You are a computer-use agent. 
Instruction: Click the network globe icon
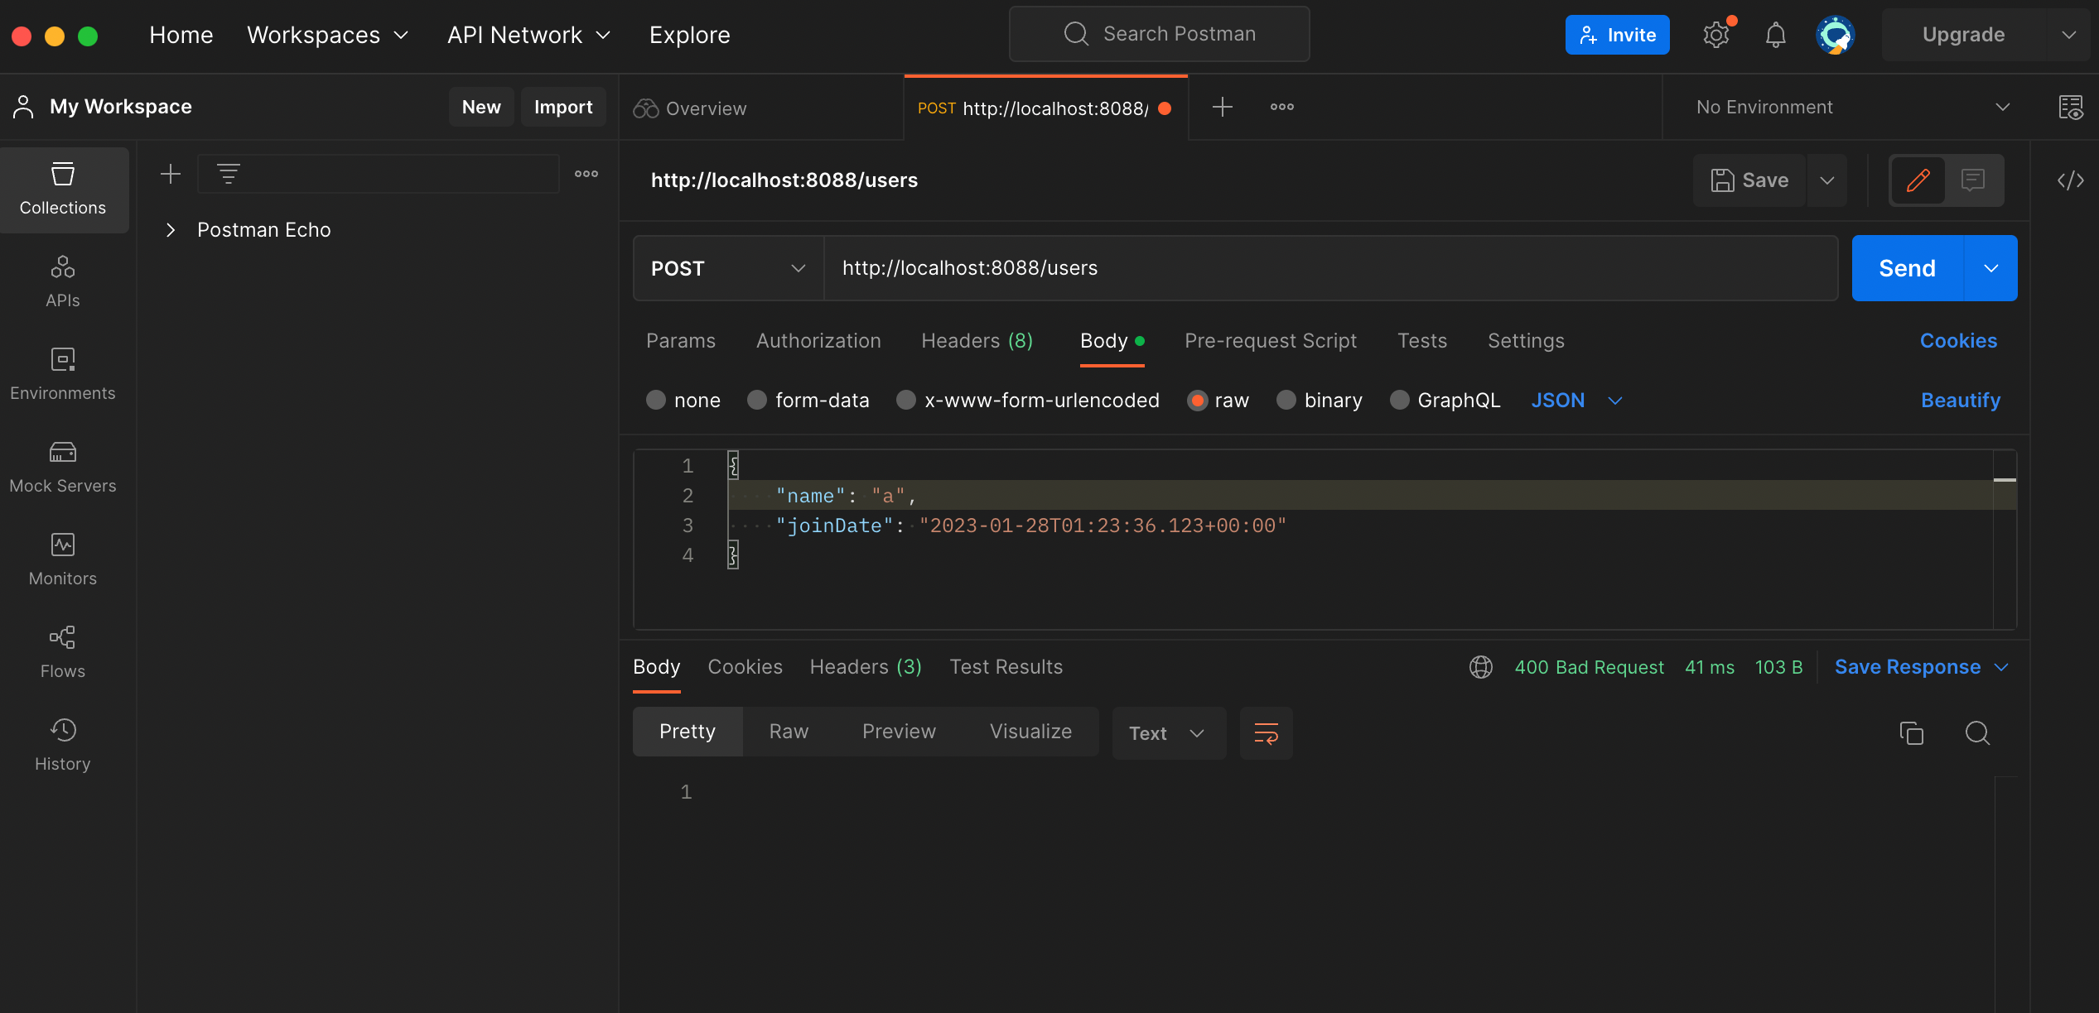click(1481, 667)
